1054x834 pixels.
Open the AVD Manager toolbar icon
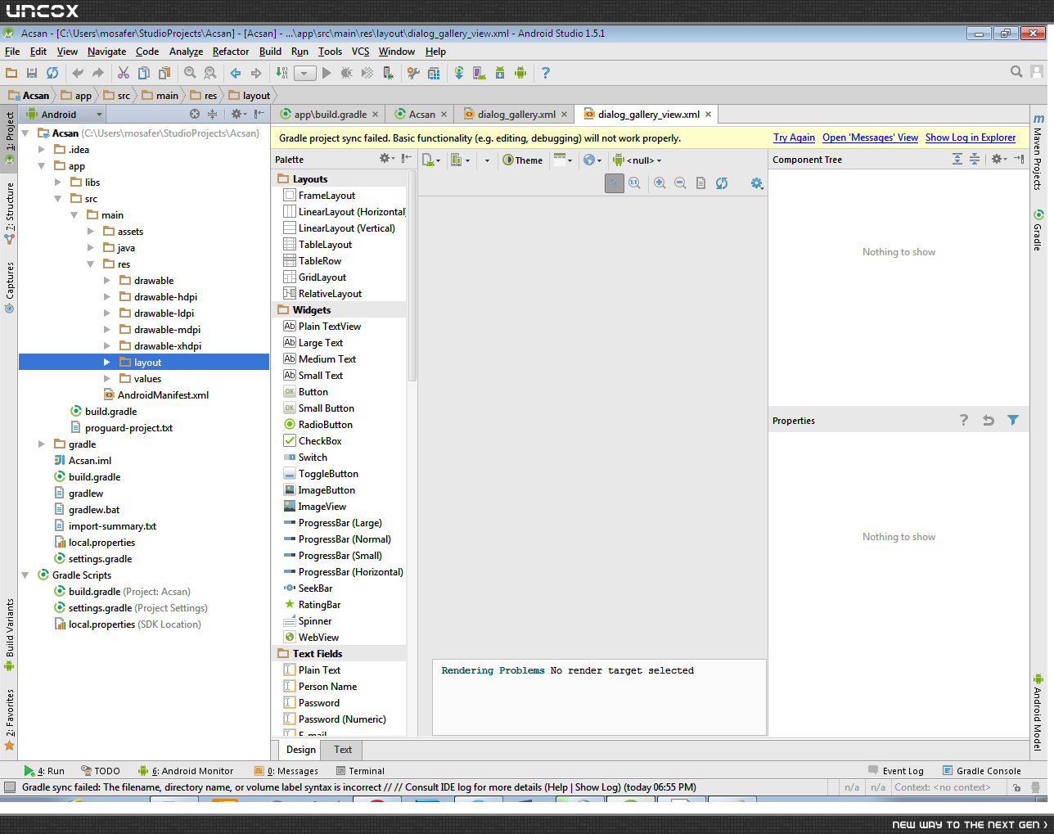(480, 73)
